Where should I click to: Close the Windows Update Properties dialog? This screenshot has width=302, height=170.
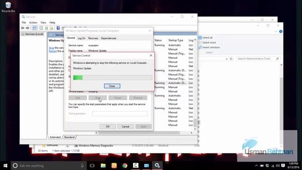[x=150, y=31]
